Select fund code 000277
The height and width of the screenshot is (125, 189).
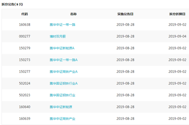25,37
